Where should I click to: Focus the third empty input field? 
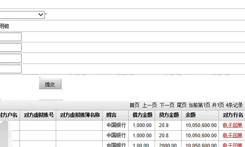pos(11,58)
